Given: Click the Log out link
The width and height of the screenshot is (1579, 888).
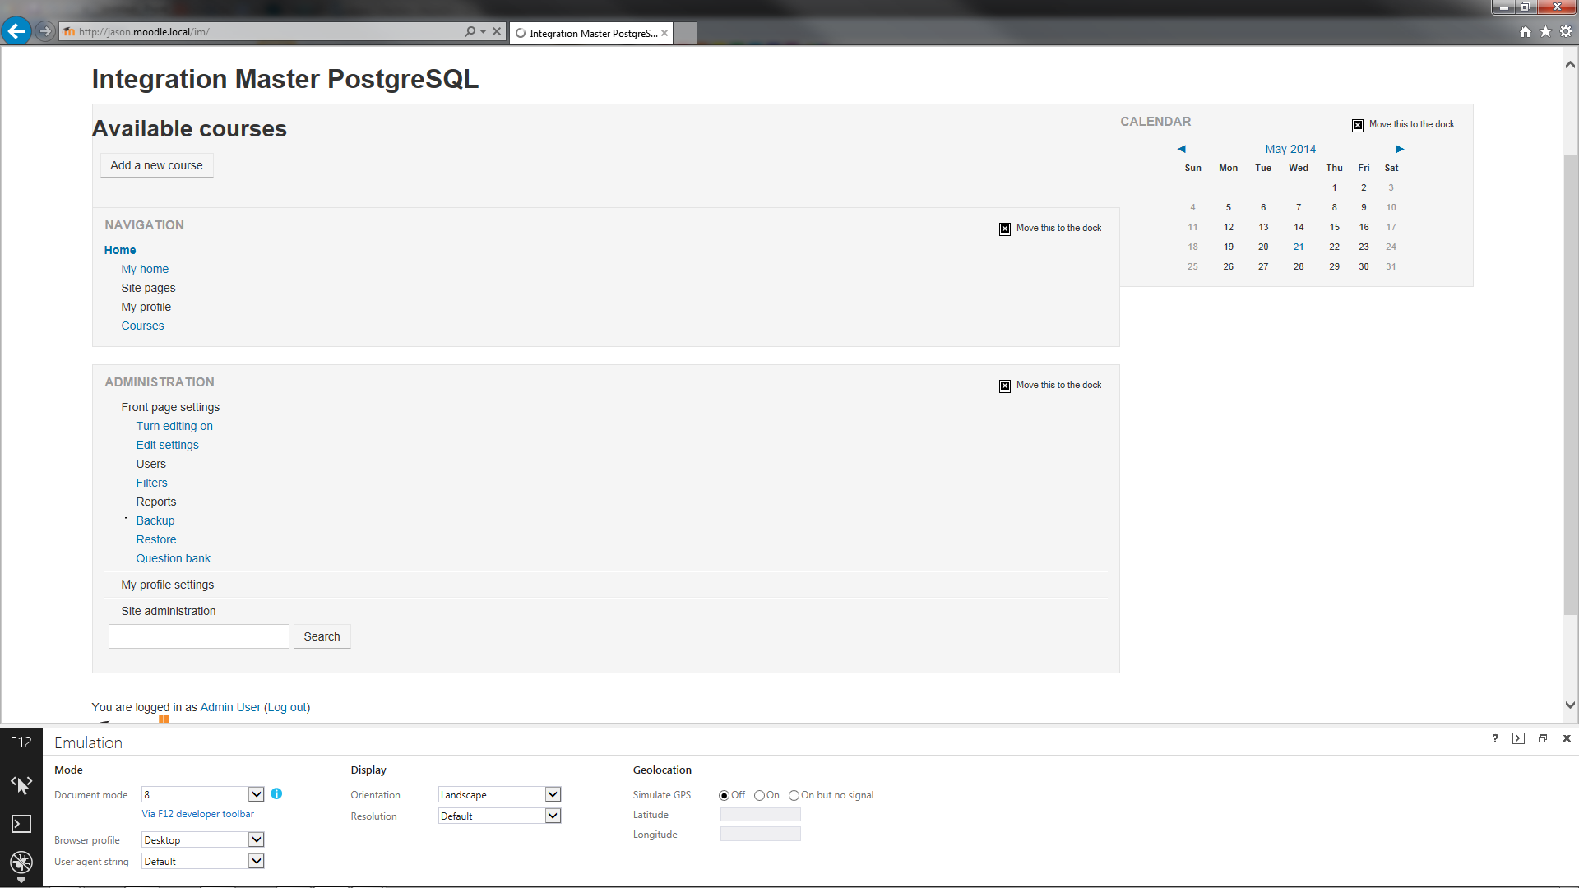Looking at the screenshot, I should (x=287, y=707).
